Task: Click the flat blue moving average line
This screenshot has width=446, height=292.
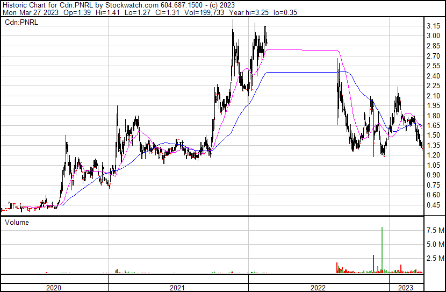Action: click(301, 72)
